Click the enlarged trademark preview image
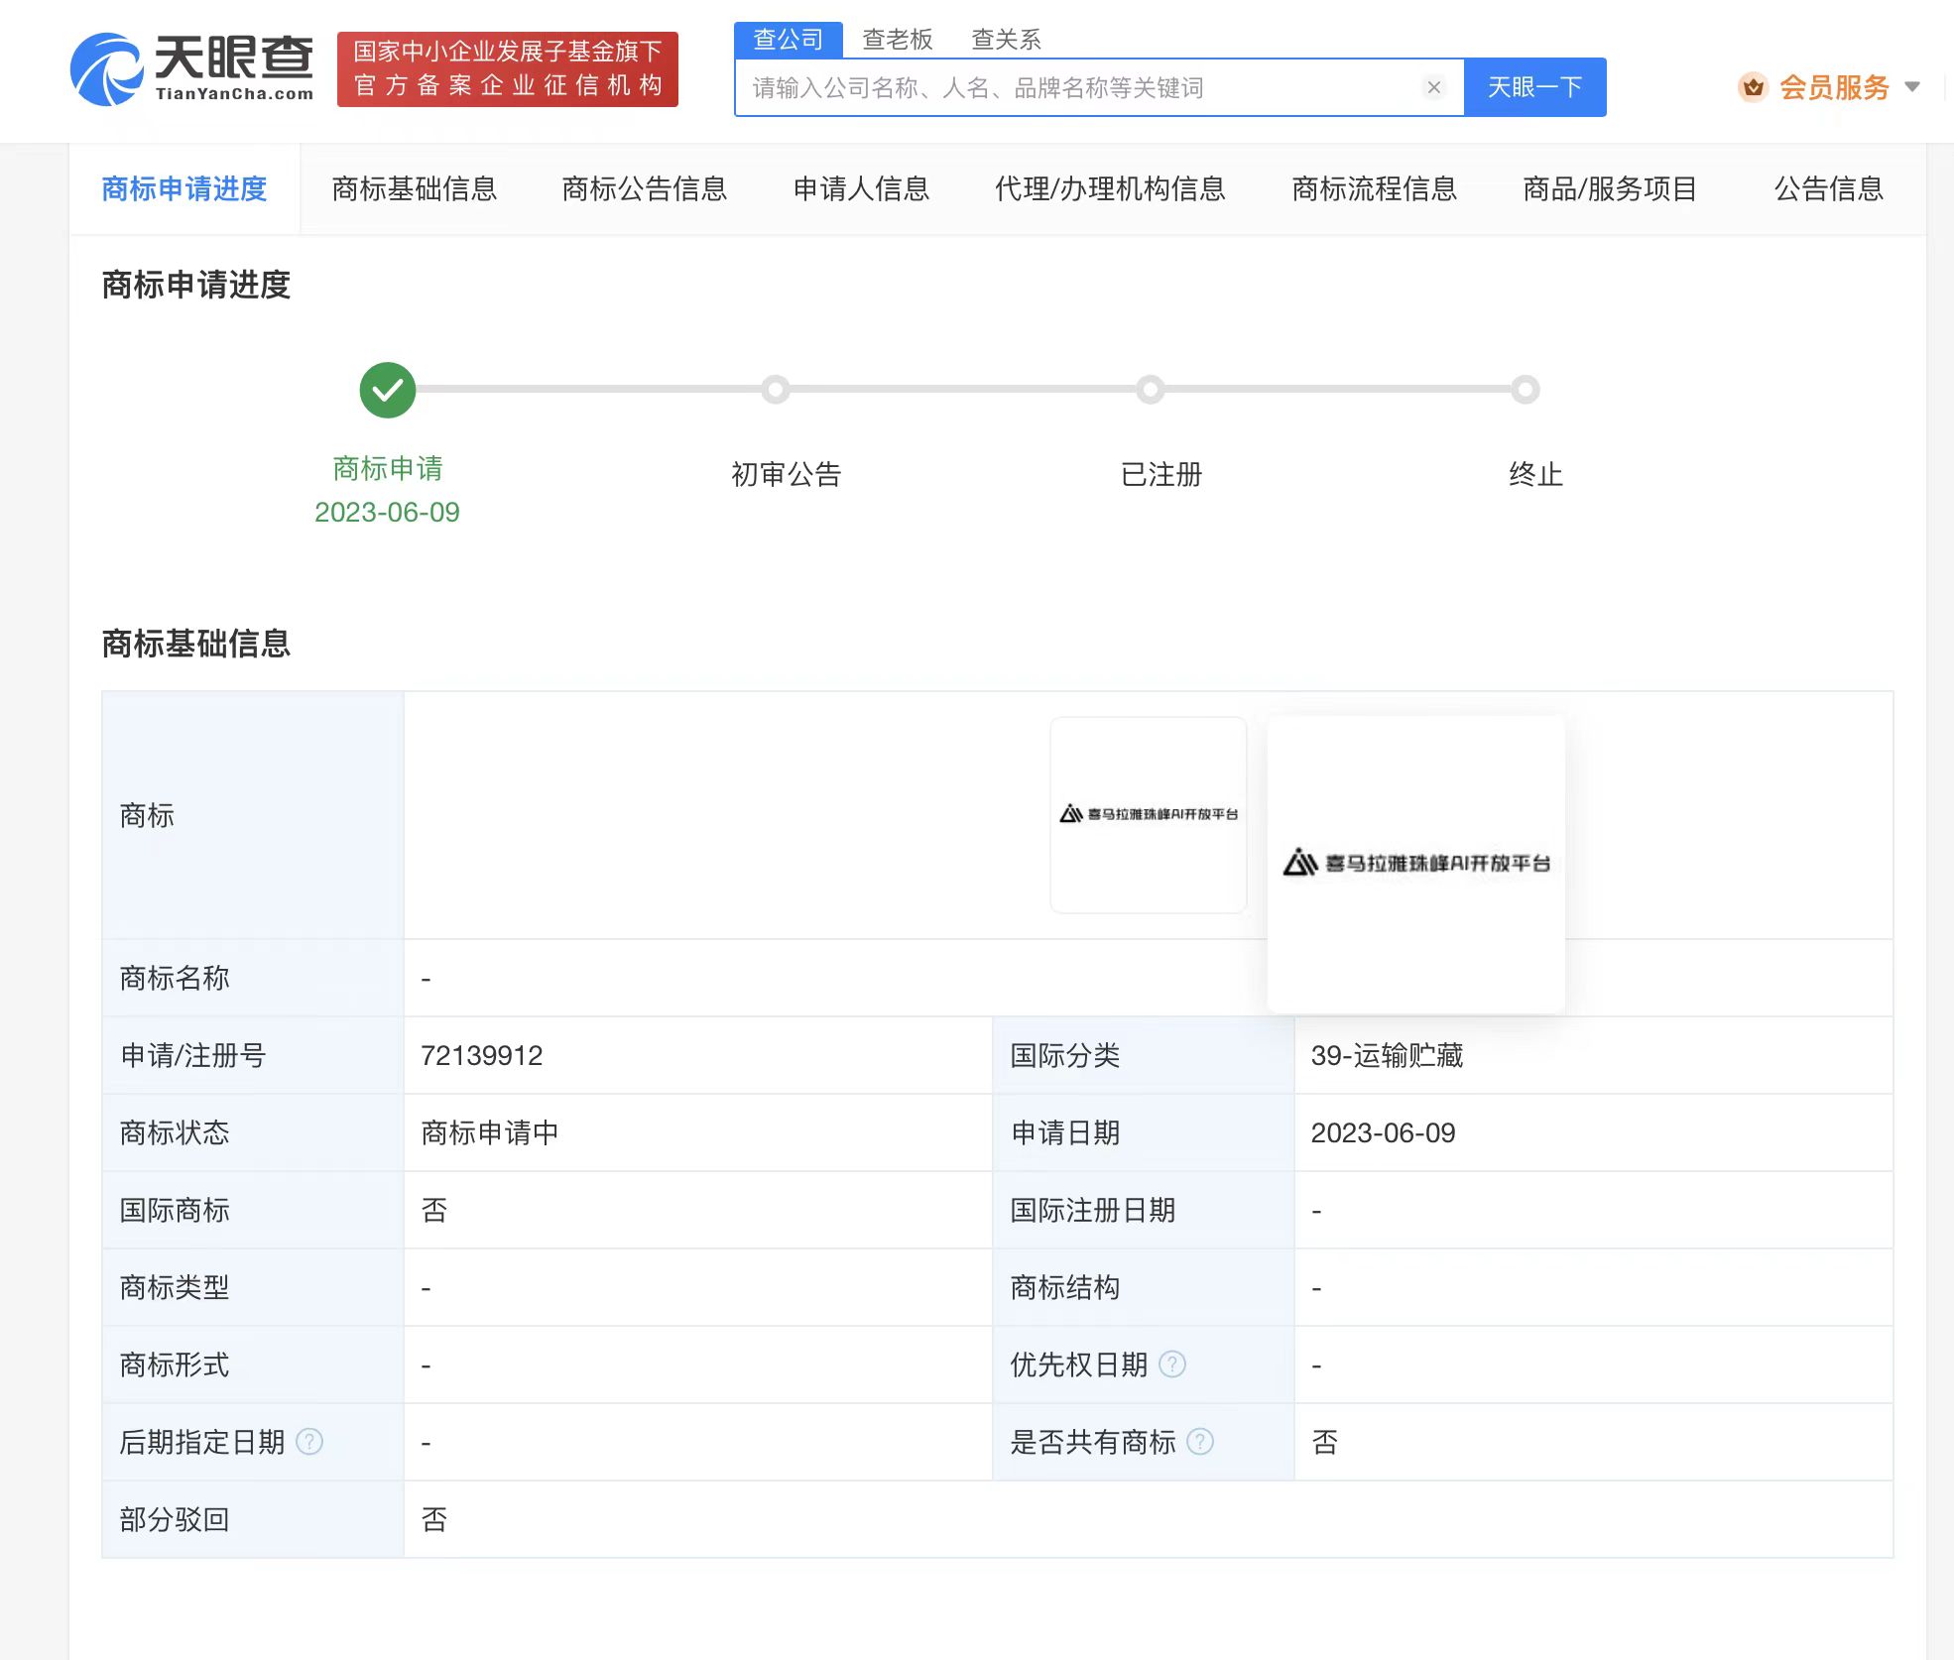 click(1416, 865)
